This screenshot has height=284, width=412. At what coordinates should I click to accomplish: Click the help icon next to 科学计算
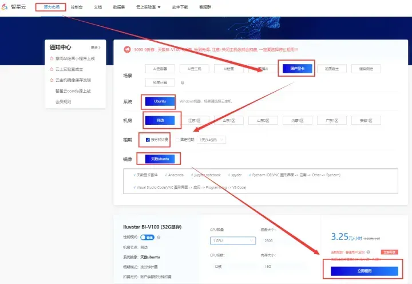183,82
